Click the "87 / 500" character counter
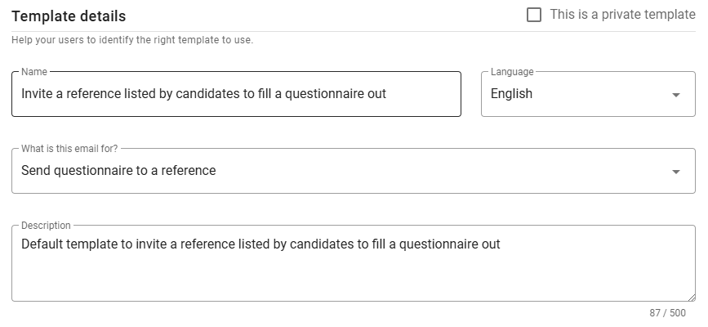The image size is (708, 327). tap(667, 313)
